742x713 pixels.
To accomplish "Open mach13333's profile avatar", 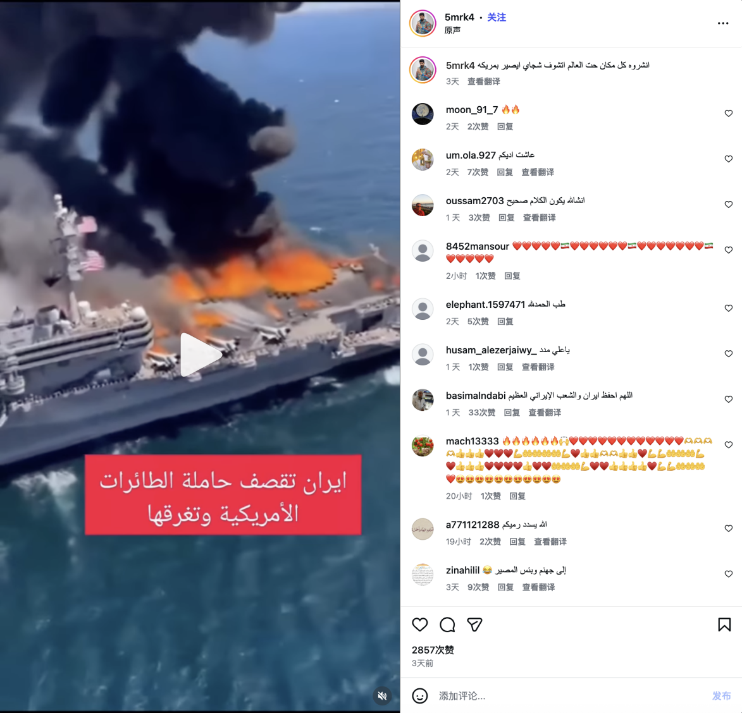I will [423, 446].
